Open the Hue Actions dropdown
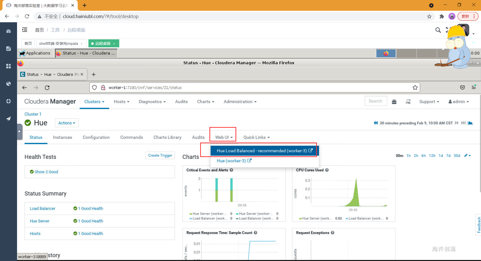Image resolution: width=481 pixels, height=261 pixels. (67, 123)
